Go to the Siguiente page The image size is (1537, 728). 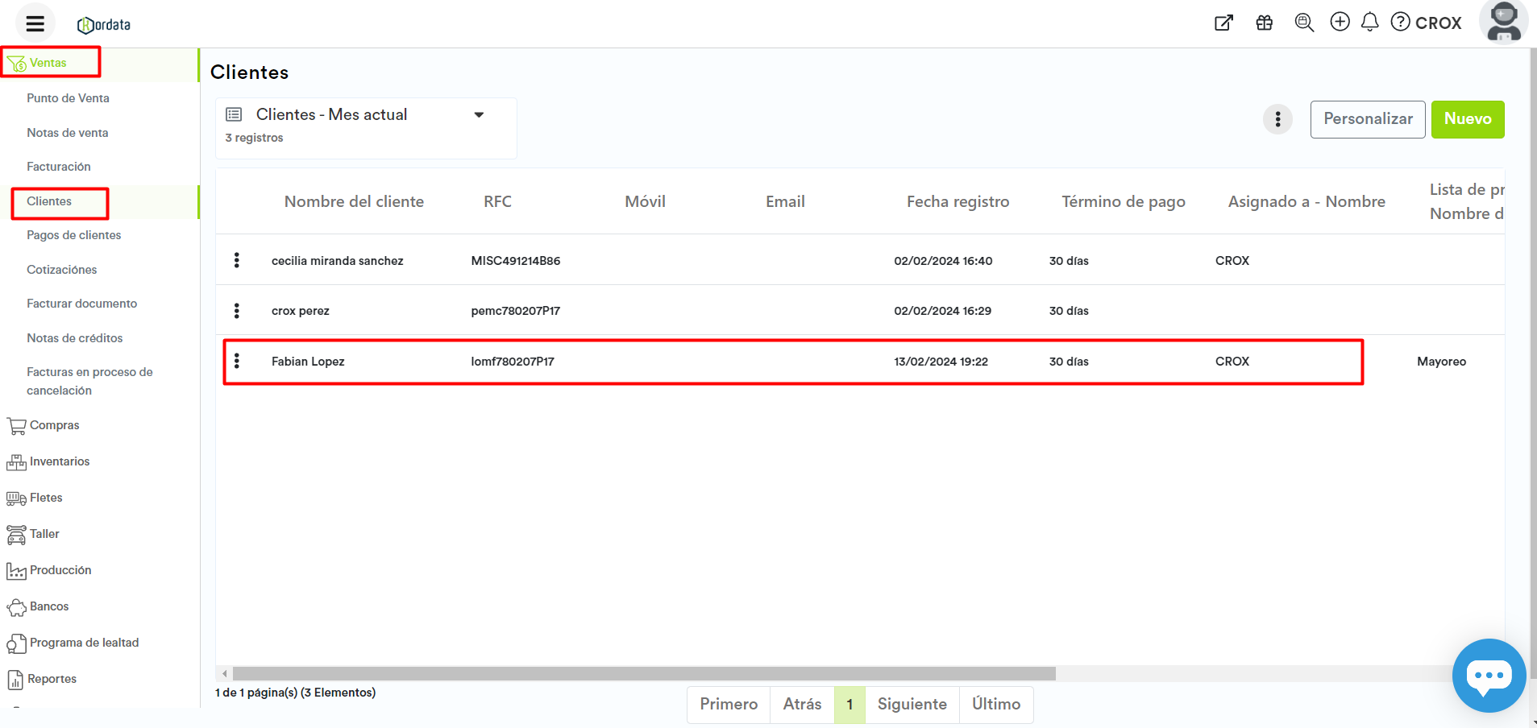[912, 704]
